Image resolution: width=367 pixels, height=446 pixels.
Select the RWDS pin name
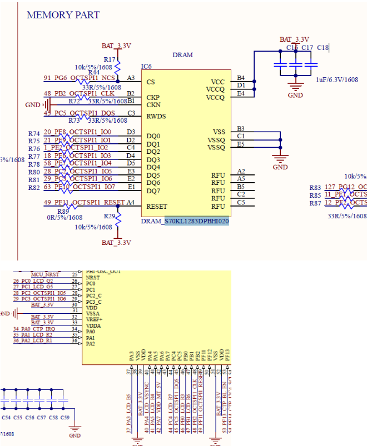(156, 116)
